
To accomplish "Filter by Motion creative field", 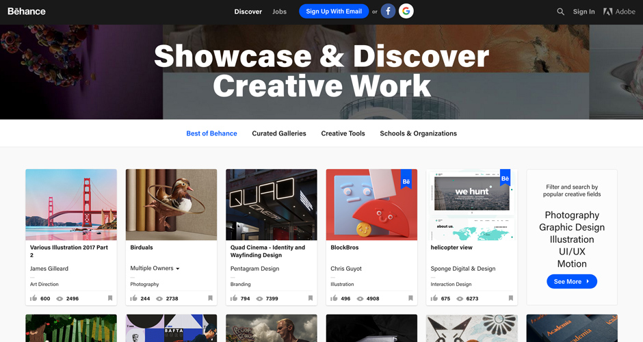I will tap(572, 263).
